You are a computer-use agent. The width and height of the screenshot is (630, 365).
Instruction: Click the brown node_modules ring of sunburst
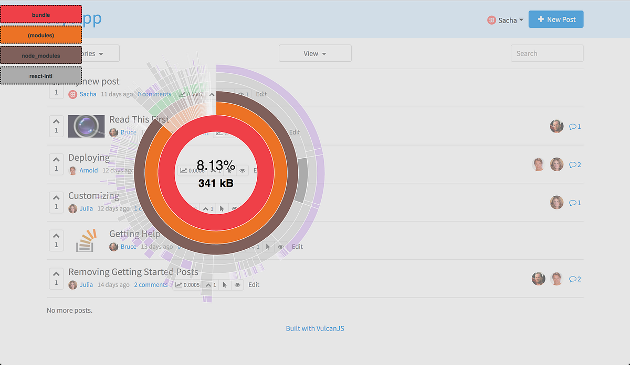tap(216, 249)
